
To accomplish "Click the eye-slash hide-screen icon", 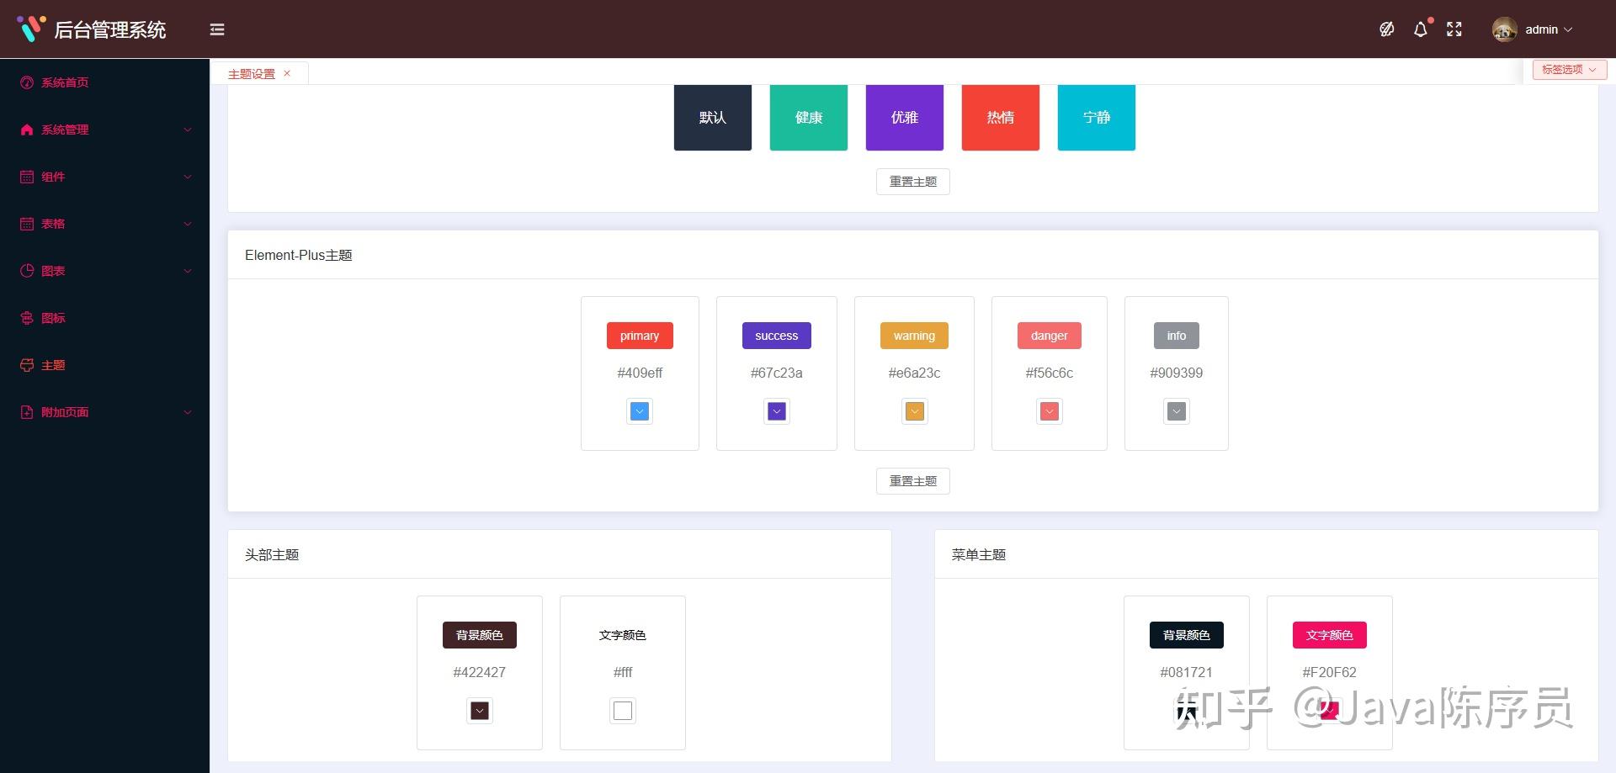I will [x=1385, y=29].
